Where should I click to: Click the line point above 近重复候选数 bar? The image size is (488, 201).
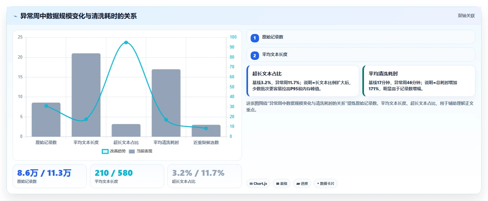206,128
